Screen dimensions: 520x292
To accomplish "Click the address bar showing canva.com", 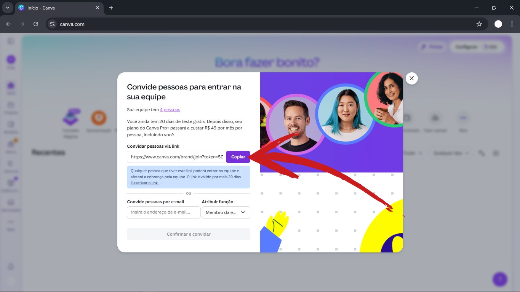I will click(x=267, y=24).
